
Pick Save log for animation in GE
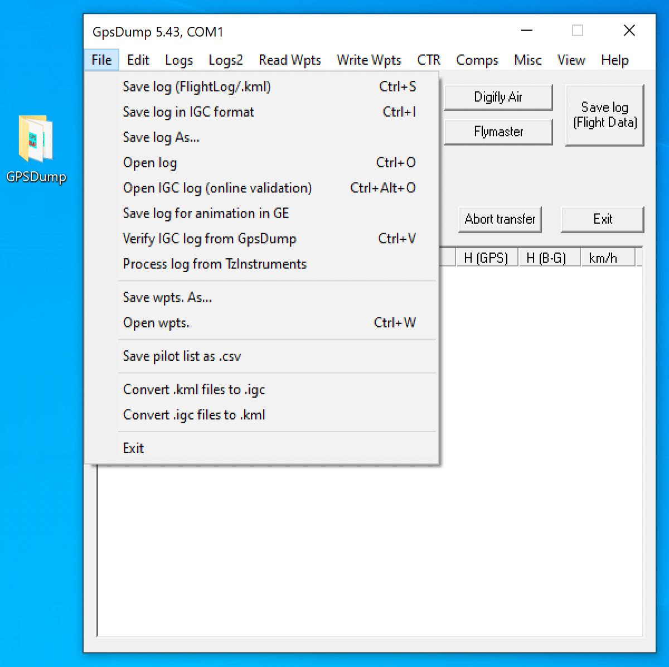click(205, 214)
